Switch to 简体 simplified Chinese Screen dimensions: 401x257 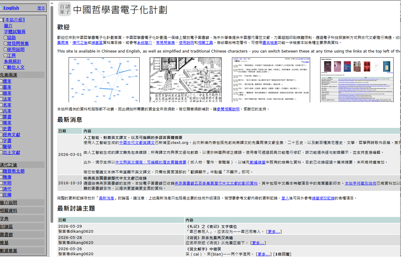point(41,8)
